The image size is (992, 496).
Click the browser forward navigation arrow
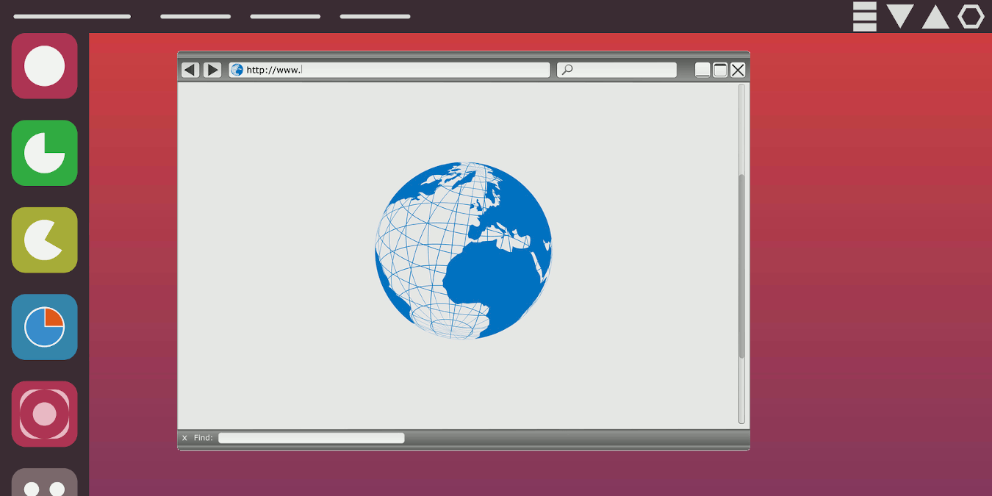pos(212,69)
